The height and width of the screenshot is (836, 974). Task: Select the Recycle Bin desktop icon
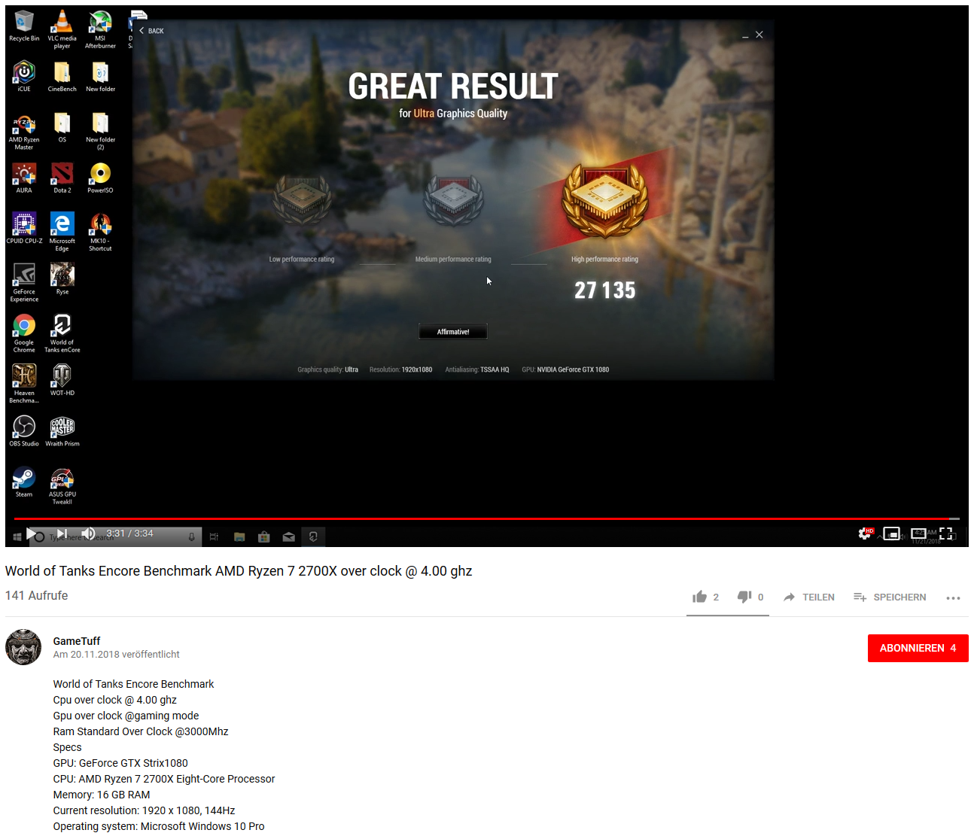click(x=24, y=26)
